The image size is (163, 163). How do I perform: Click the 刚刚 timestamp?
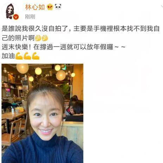[30, 17]
